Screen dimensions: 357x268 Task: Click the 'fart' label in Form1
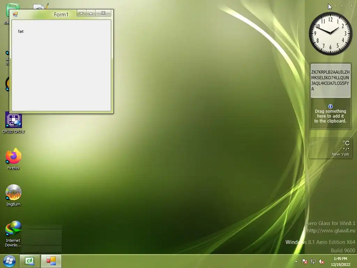pos(21,31)
